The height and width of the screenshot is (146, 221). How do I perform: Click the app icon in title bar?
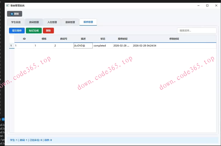[8, 6]
